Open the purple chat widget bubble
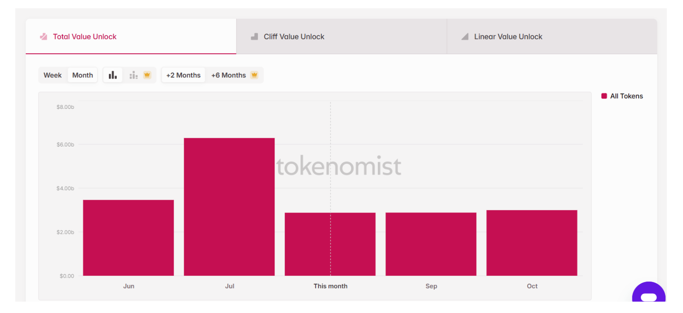The image size is (683, 313). [x=649, y=296]
